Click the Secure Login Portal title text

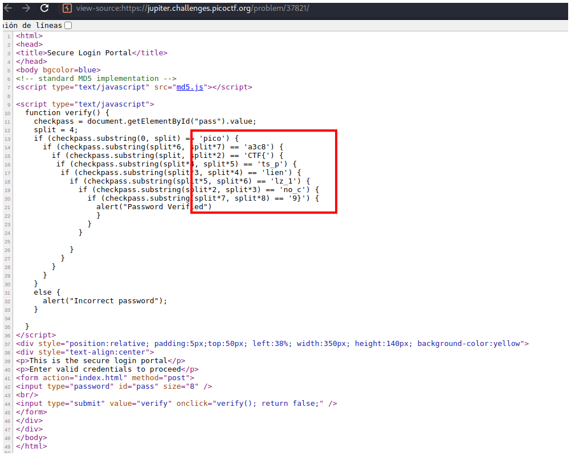pyautogui.click(x=89, y=53)
